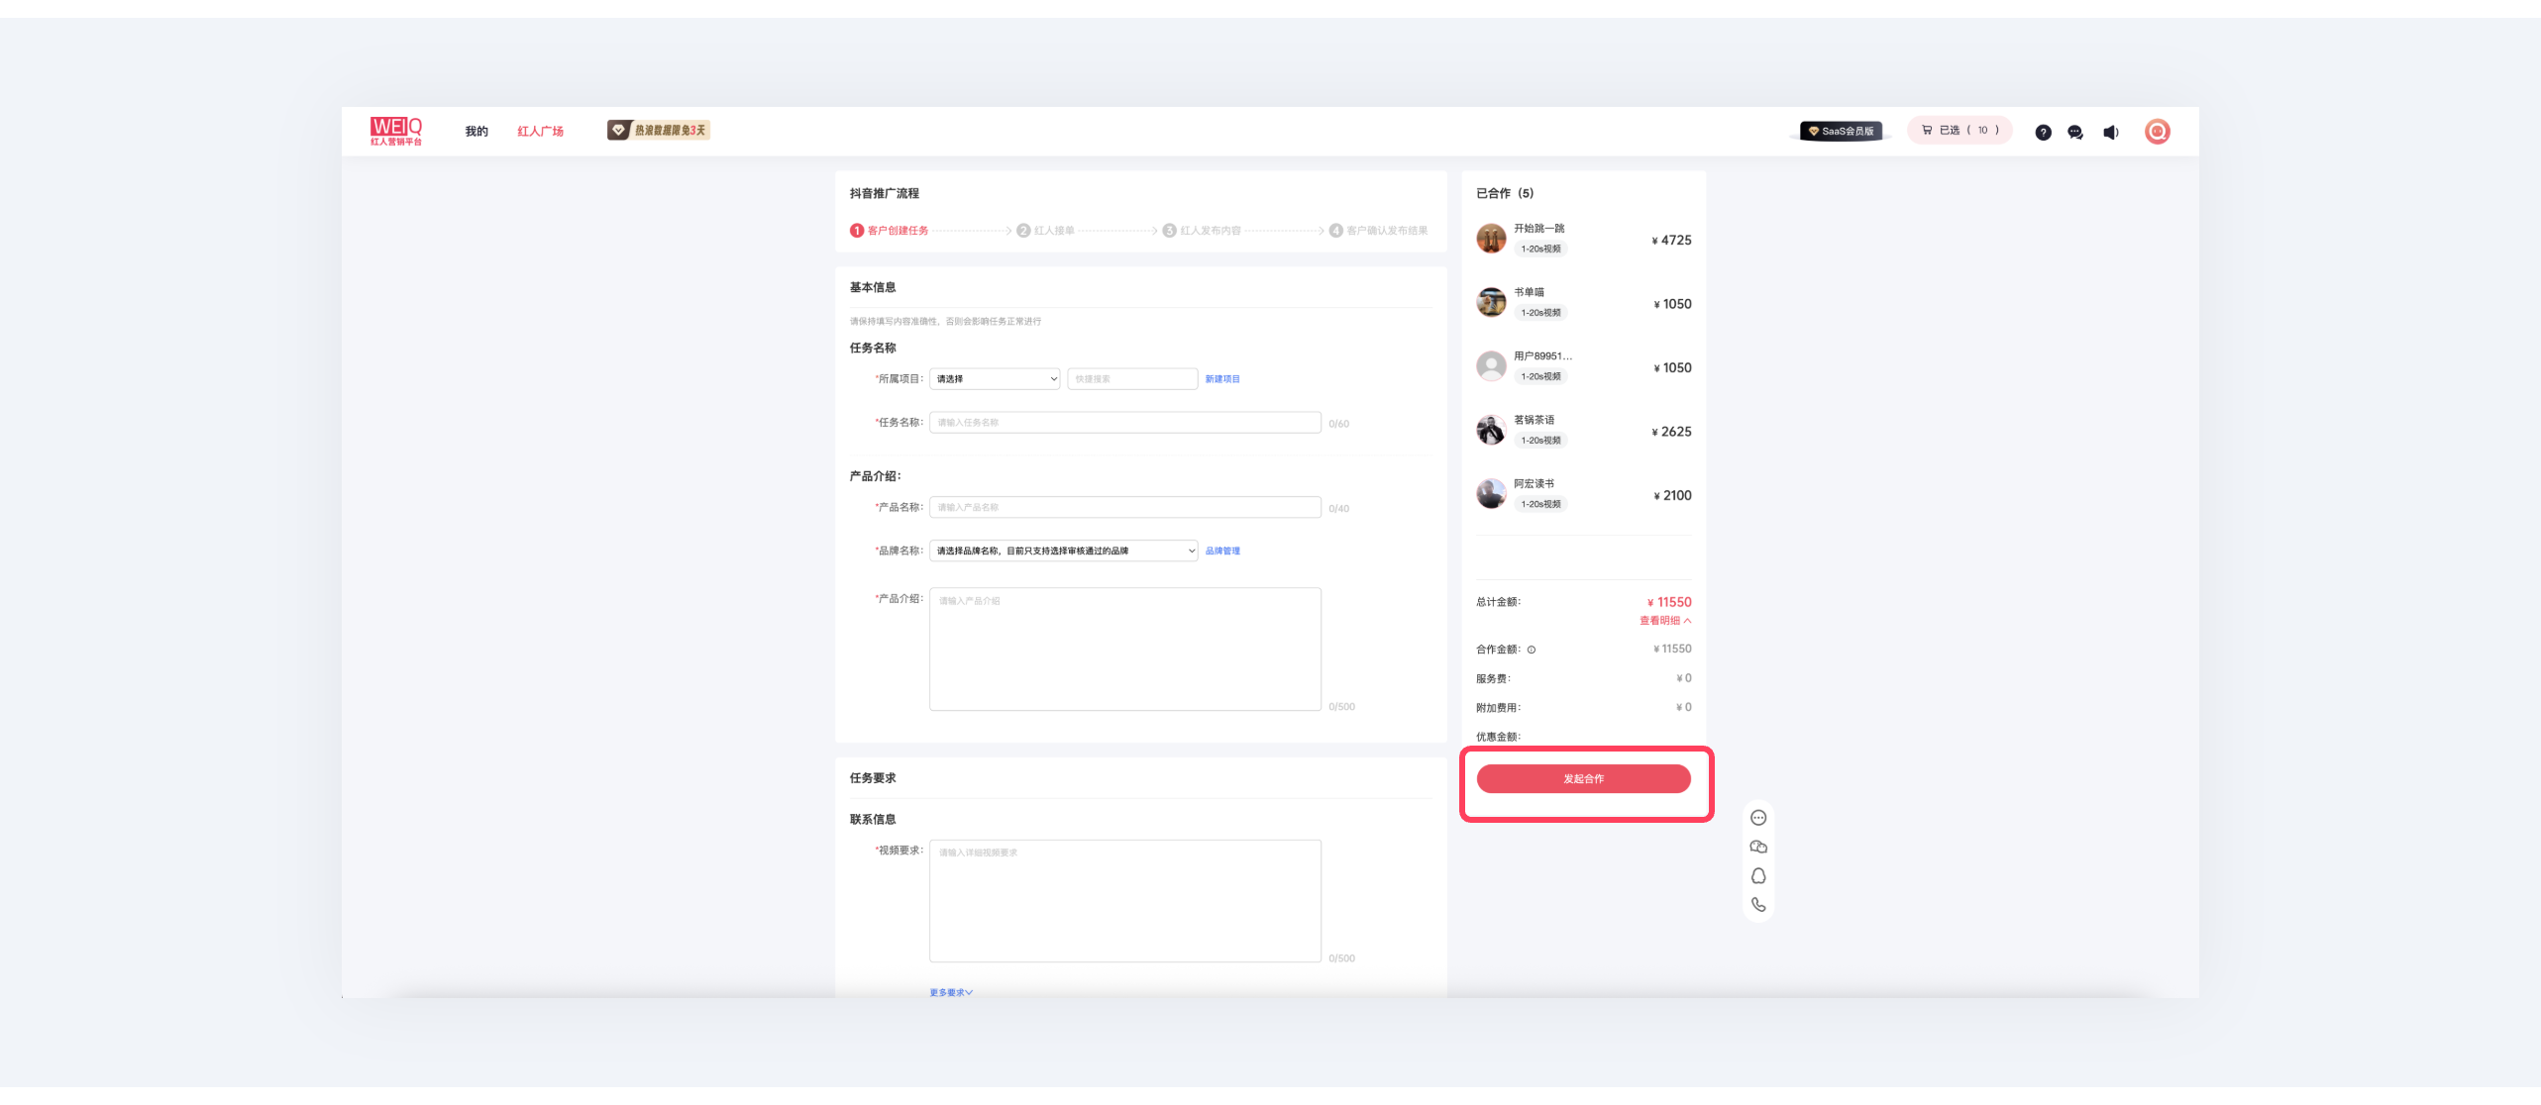Click the phone contact icon
Screen dimensions: 2541x1105
coord(1758,904)
